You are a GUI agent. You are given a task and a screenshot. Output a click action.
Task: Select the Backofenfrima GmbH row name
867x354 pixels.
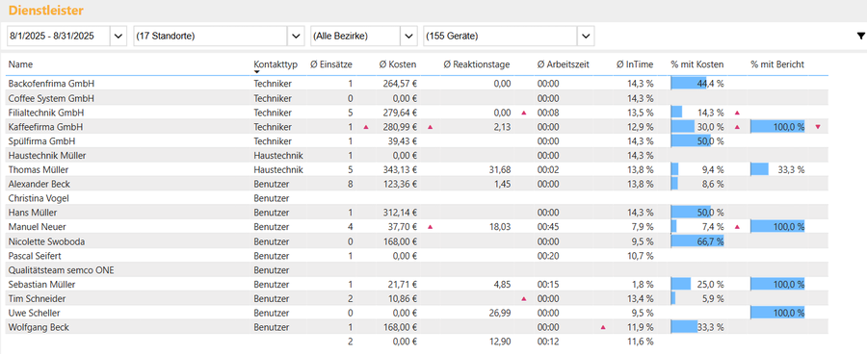click(51, 84)
